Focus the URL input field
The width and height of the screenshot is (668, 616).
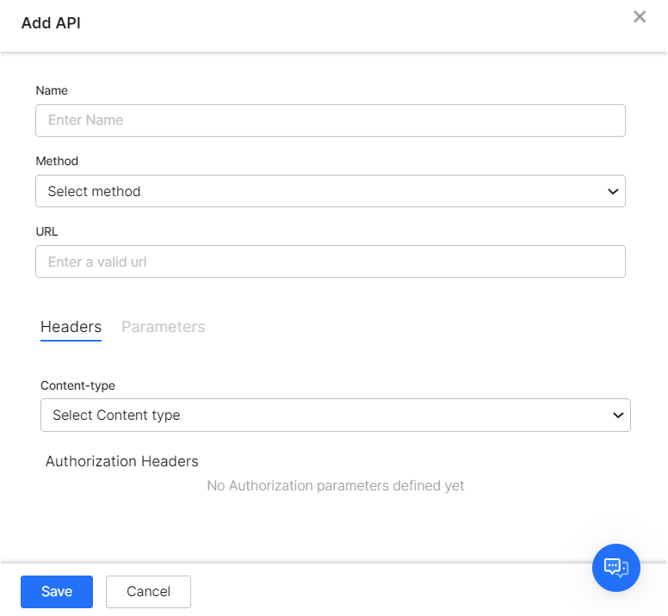[330, 262]
